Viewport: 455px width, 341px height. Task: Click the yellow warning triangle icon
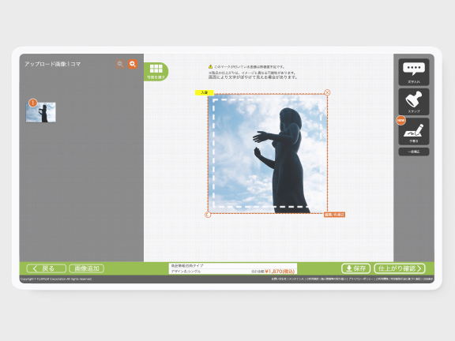(211, 66)
